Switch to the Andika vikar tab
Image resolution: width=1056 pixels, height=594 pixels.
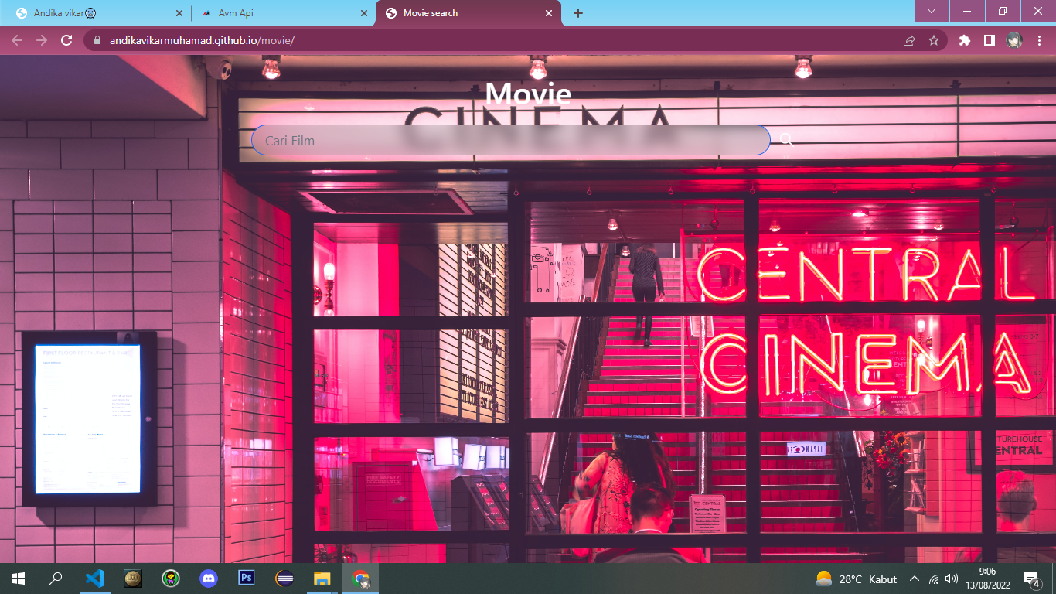click(x=93, y=13)
